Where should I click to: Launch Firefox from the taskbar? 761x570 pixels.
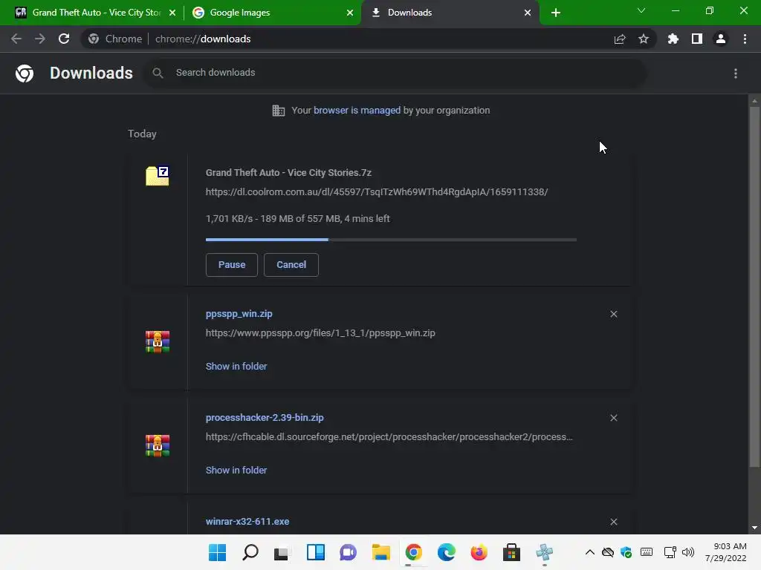[x=479, y=552]
